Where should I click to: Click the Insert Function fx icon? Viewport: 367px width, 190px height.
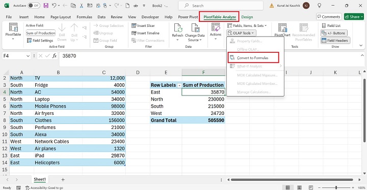click(x=55, y=56)
